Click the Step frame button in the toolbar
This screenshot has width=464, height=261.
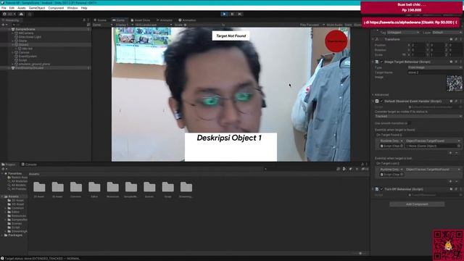coord(240,14)
